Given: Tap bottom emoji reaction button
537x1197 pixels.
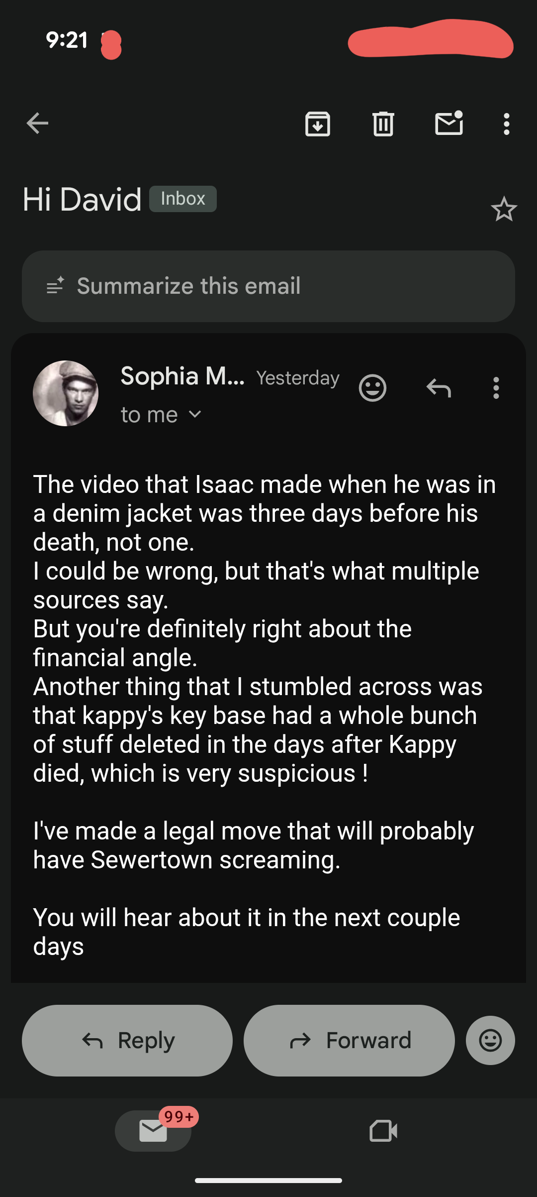Looking at the screenshot, I should tap(490, 1040).
